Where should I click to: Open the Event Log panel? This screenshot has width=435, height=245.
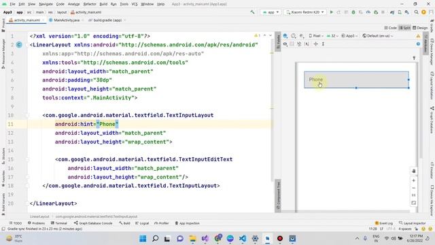pos(383,223)
